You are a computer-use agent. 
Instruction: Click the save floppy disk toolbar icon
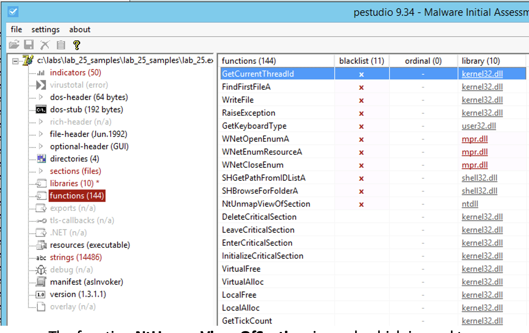[x=29, y=45]
